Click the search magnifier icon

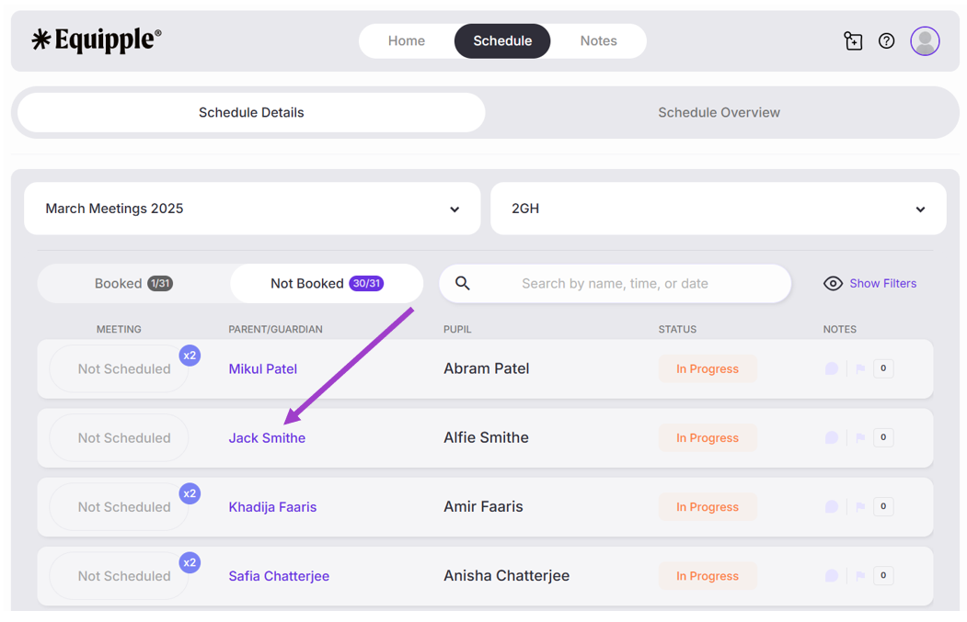coord(463,284)
